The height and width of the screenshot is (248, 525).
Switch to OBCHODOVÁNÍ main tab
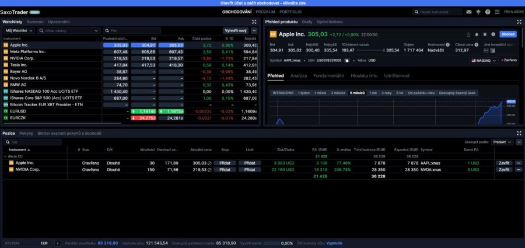point(237,12)
